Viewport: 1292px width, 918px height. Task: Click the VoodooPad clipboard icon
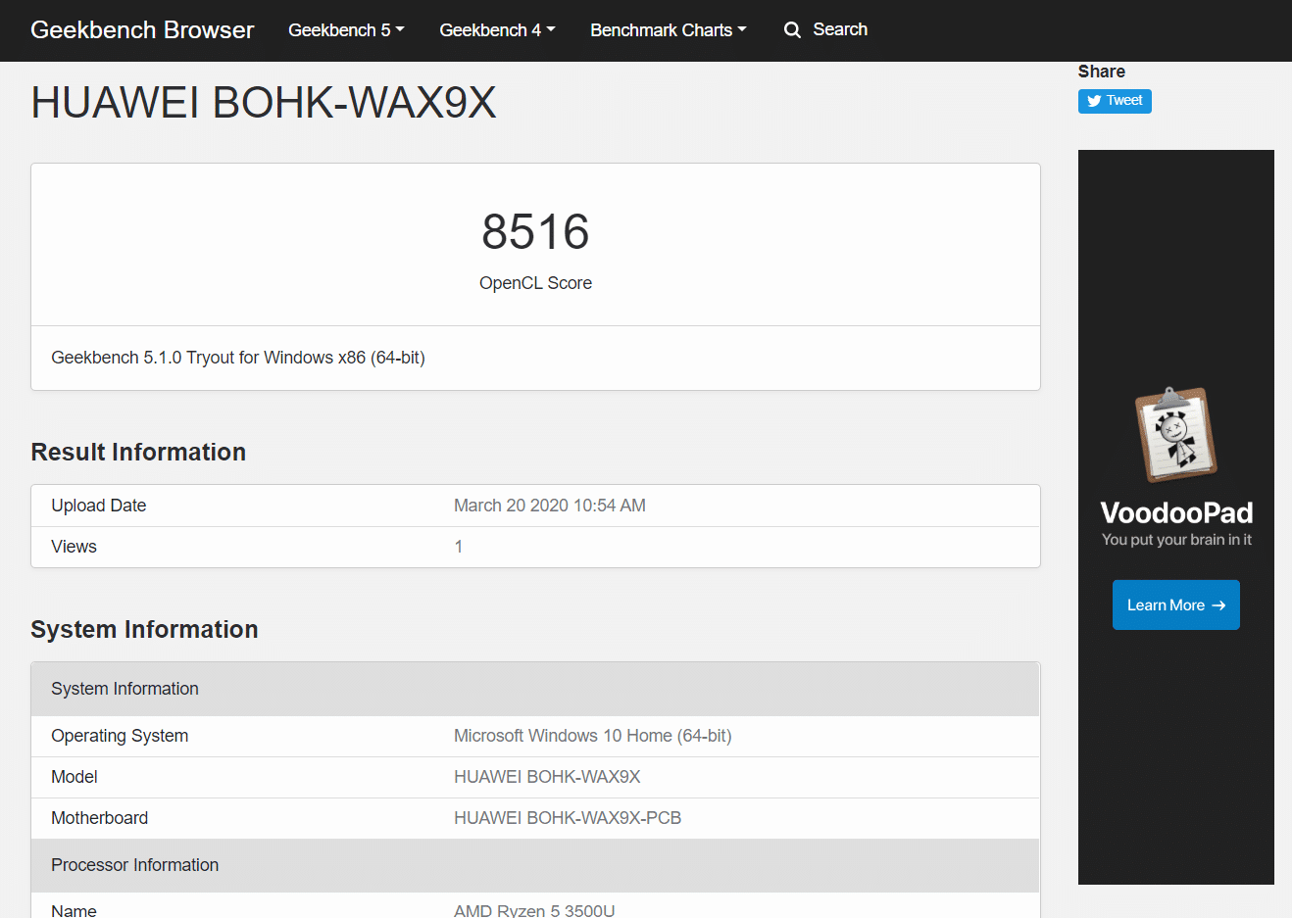click(1175, 435)
